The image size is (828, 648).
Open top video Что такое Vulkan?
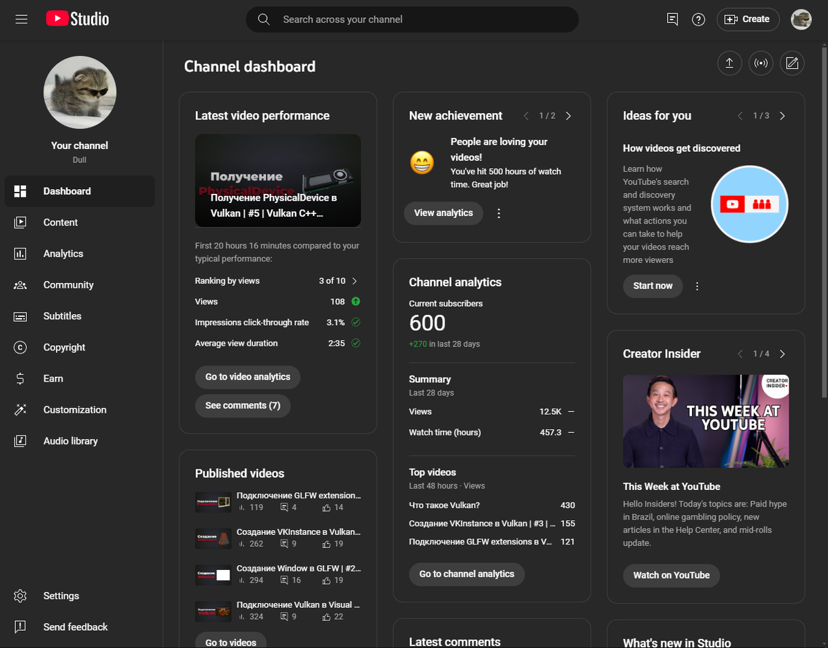[x=444, y=505]
